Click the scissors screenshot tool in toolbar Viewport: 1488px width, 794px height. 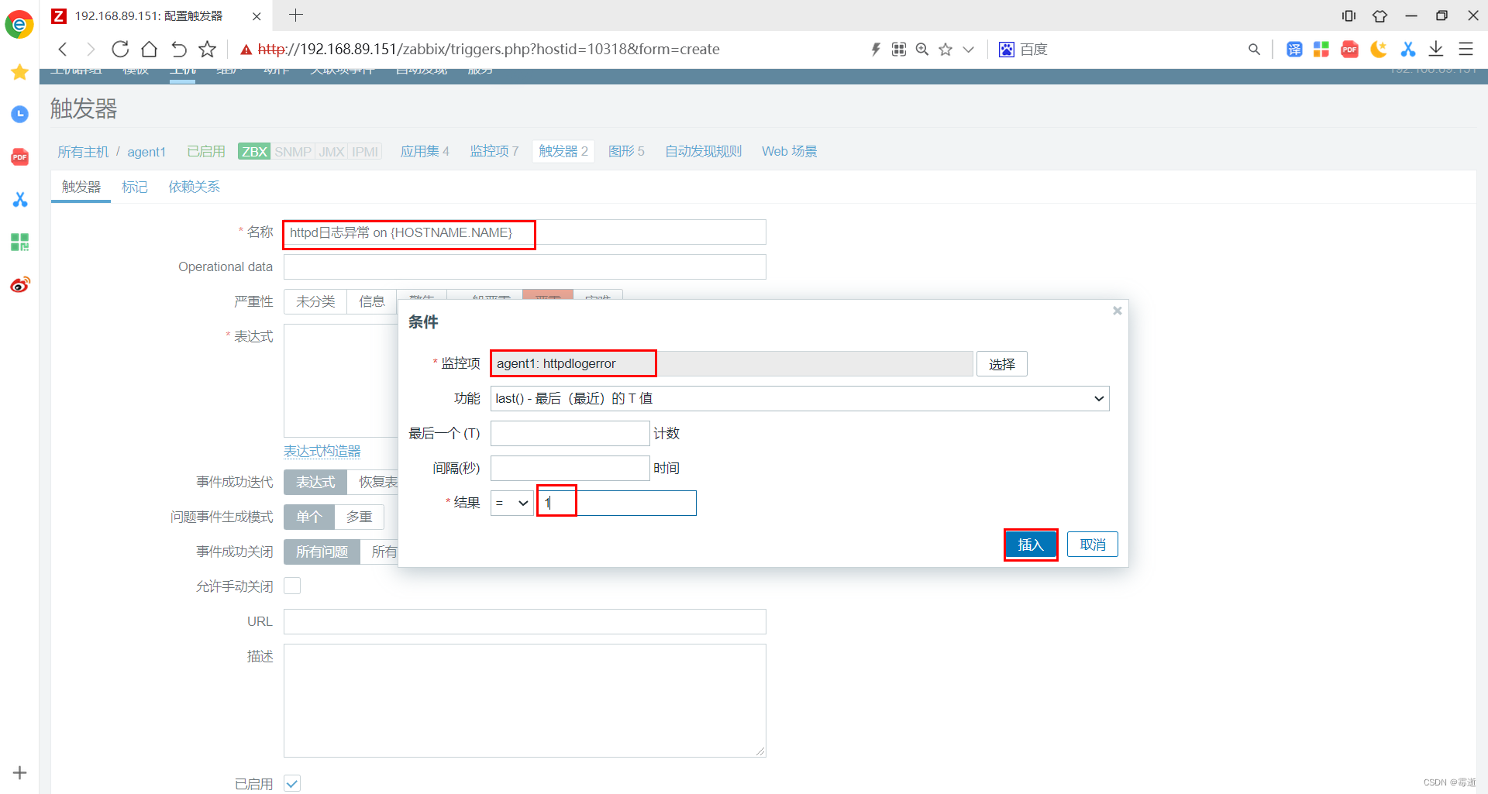click(x=1408, y=50)
